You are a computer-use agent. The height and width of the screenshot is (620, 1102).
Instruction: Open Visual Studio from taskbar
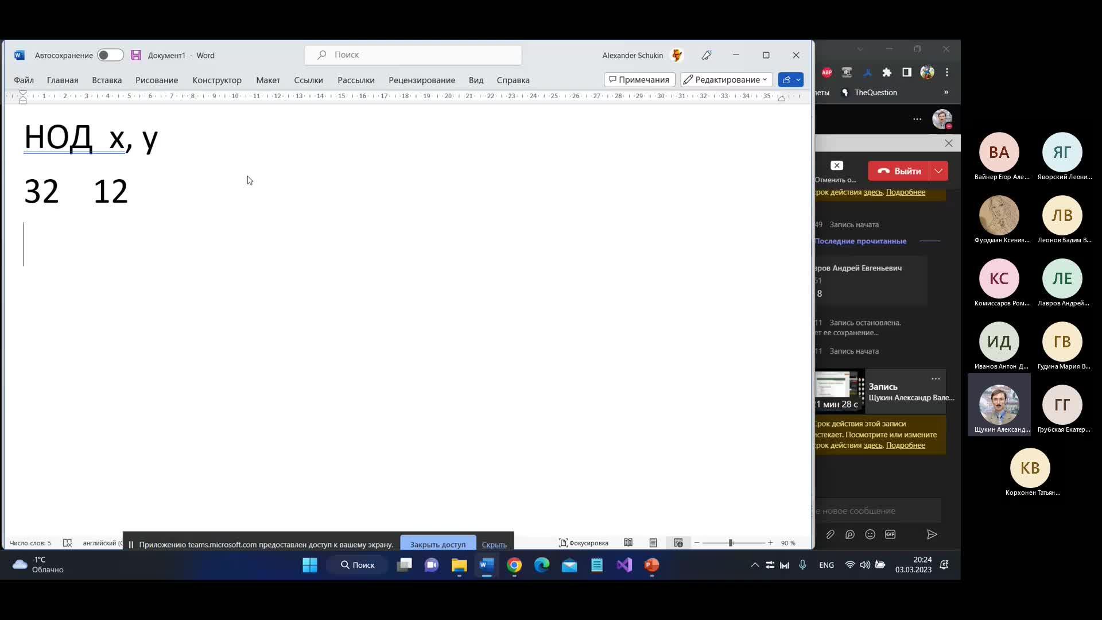624,565
